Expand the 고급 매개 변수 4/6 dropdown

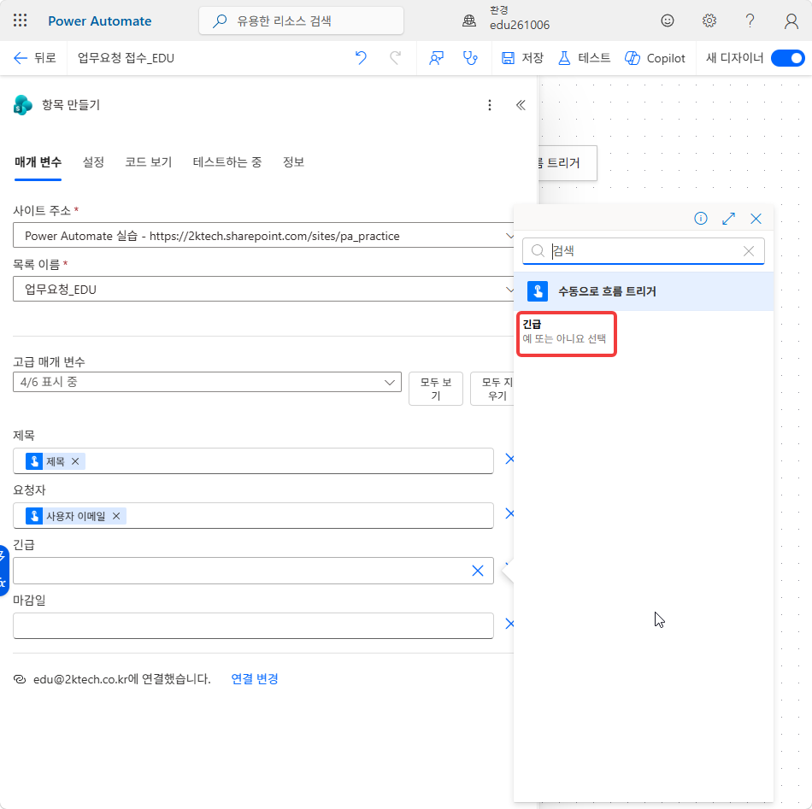coord(207,382)
